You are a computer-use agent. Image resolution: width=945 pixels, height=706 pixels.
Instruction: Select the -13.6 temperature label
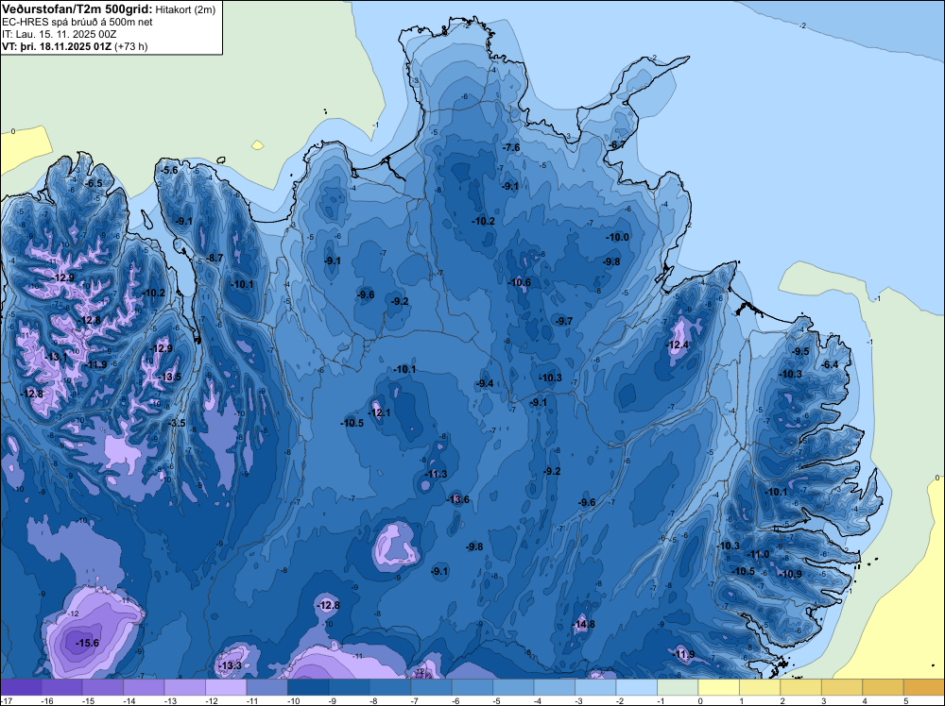point(457,499)
